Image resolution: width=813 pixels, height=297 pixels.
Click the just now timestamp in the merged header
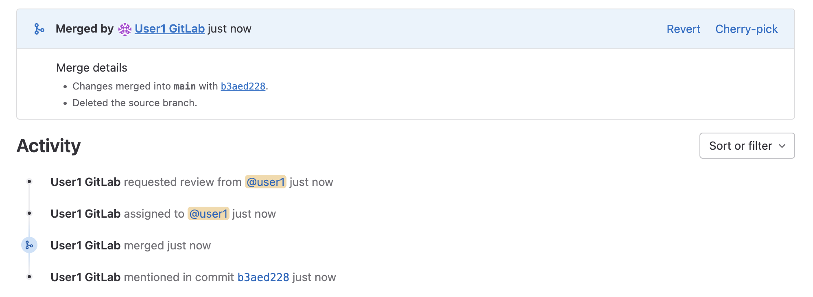click(229, 29)
